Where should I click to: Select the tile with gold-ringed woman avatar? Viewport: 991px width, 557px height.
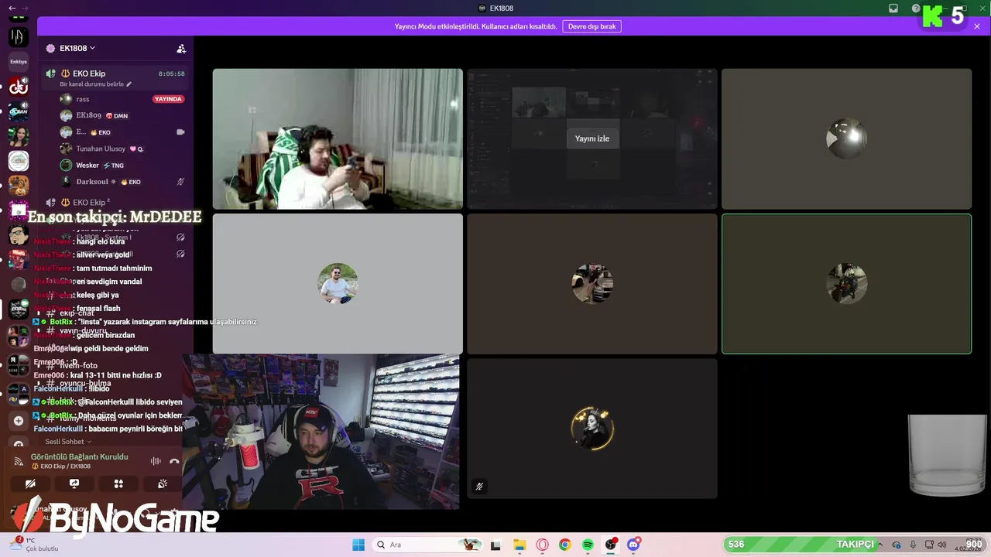tap(592, 429)
